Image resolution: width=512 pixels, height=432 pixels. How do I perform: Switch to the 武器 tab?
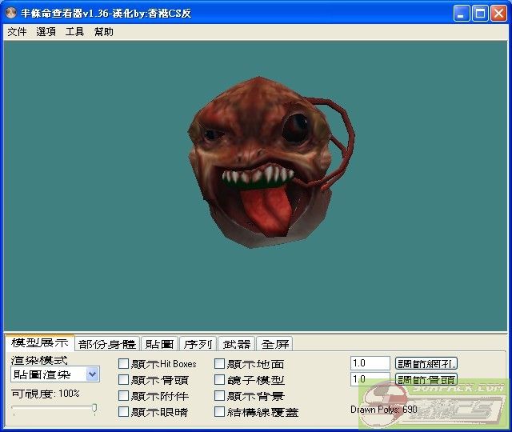236,344
